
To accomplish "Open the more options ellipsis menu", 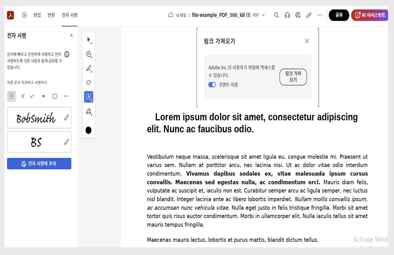I will [x=319, y=15].
